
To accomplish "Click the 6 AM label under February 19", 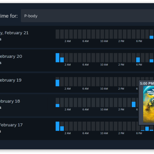I will (85, 89).
